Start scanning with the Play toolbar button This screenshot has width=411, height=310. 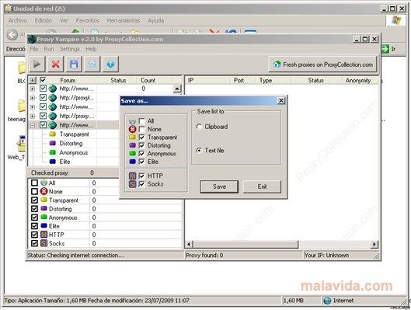coord(37,64)
